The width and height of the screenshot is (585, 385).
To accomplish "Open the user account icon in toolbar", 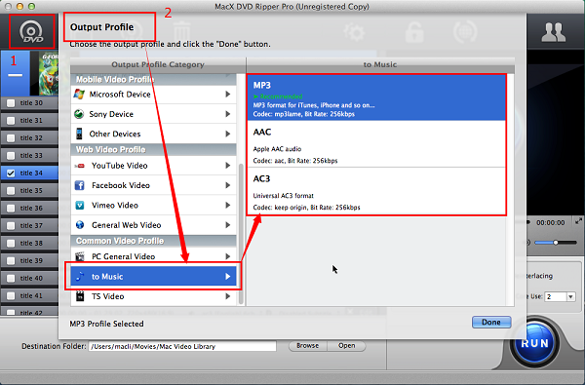I will click(553, 32).
